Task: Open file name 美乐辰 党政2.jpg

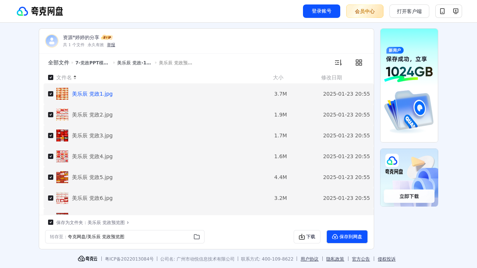Action: (x=92, y=115)
